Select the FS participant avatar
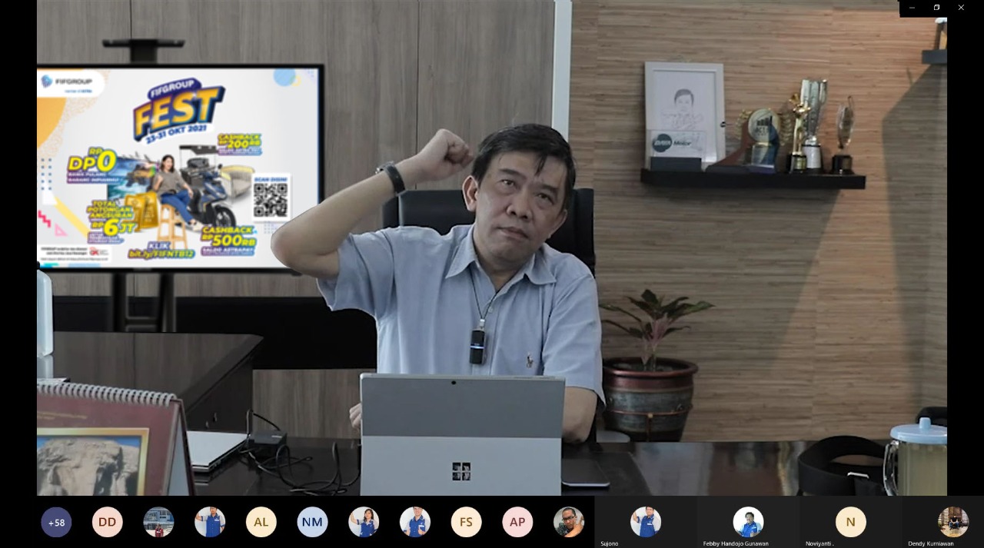The height and width of the screenshot is (548, 984). pyautogui.click(x=466, y=522)
